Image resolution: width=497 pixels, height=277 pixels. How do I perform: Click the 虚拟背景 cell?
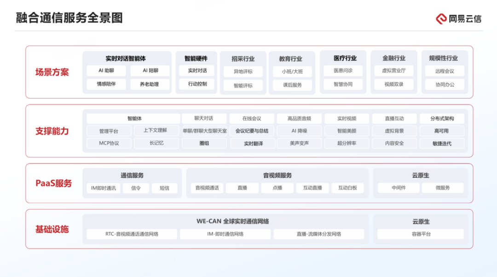pyautogui.click(x=394, y=131)
